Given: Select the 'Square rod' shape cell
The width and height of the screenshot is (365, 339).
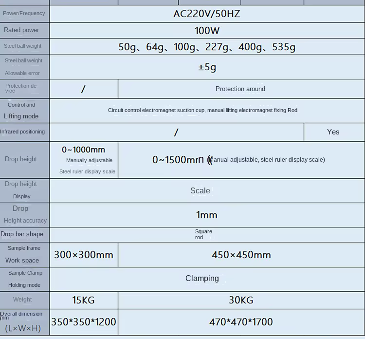Looking at the screenshot, I should pyautogui.click(x=203, y=234).
